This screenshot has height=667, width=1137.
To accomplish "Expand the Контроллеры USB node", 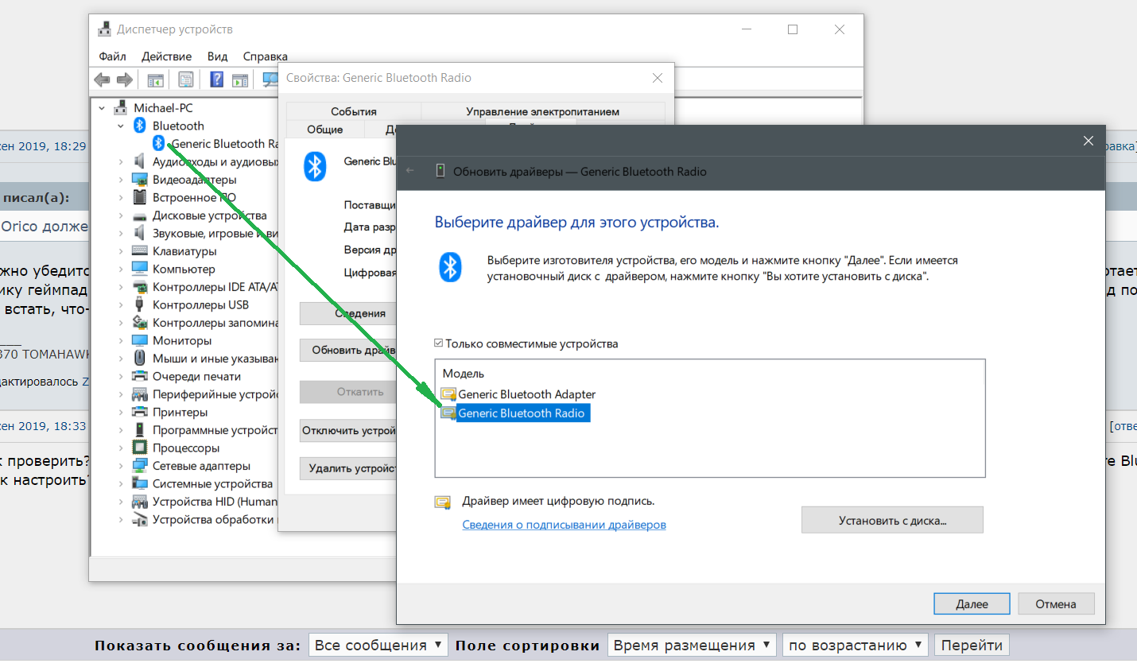I will point(120,304).
